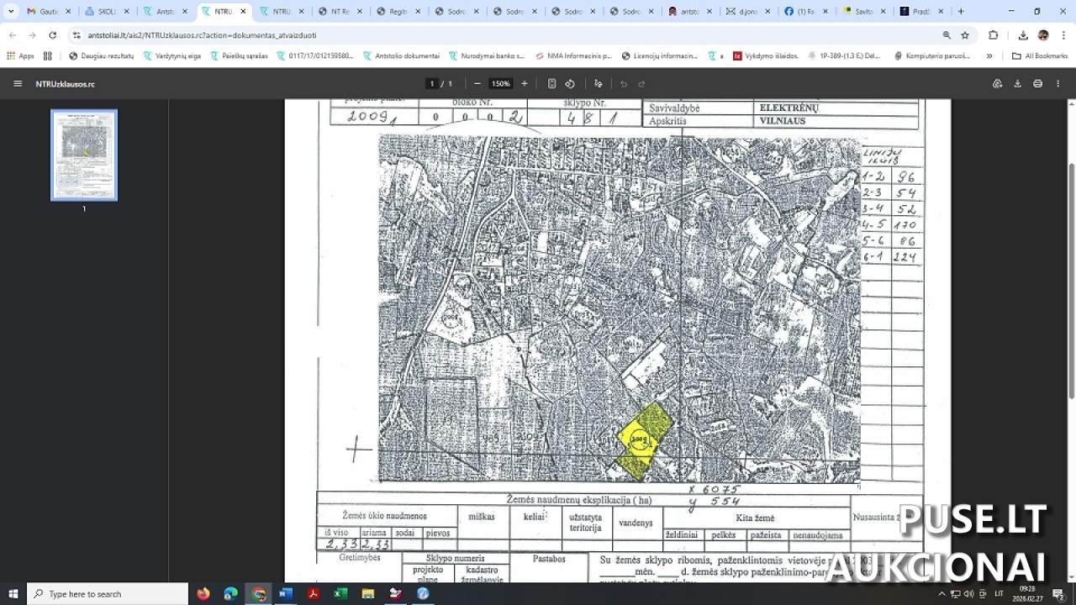
Task: Click the PDF zoom out minus button
Action: [477, 84]
